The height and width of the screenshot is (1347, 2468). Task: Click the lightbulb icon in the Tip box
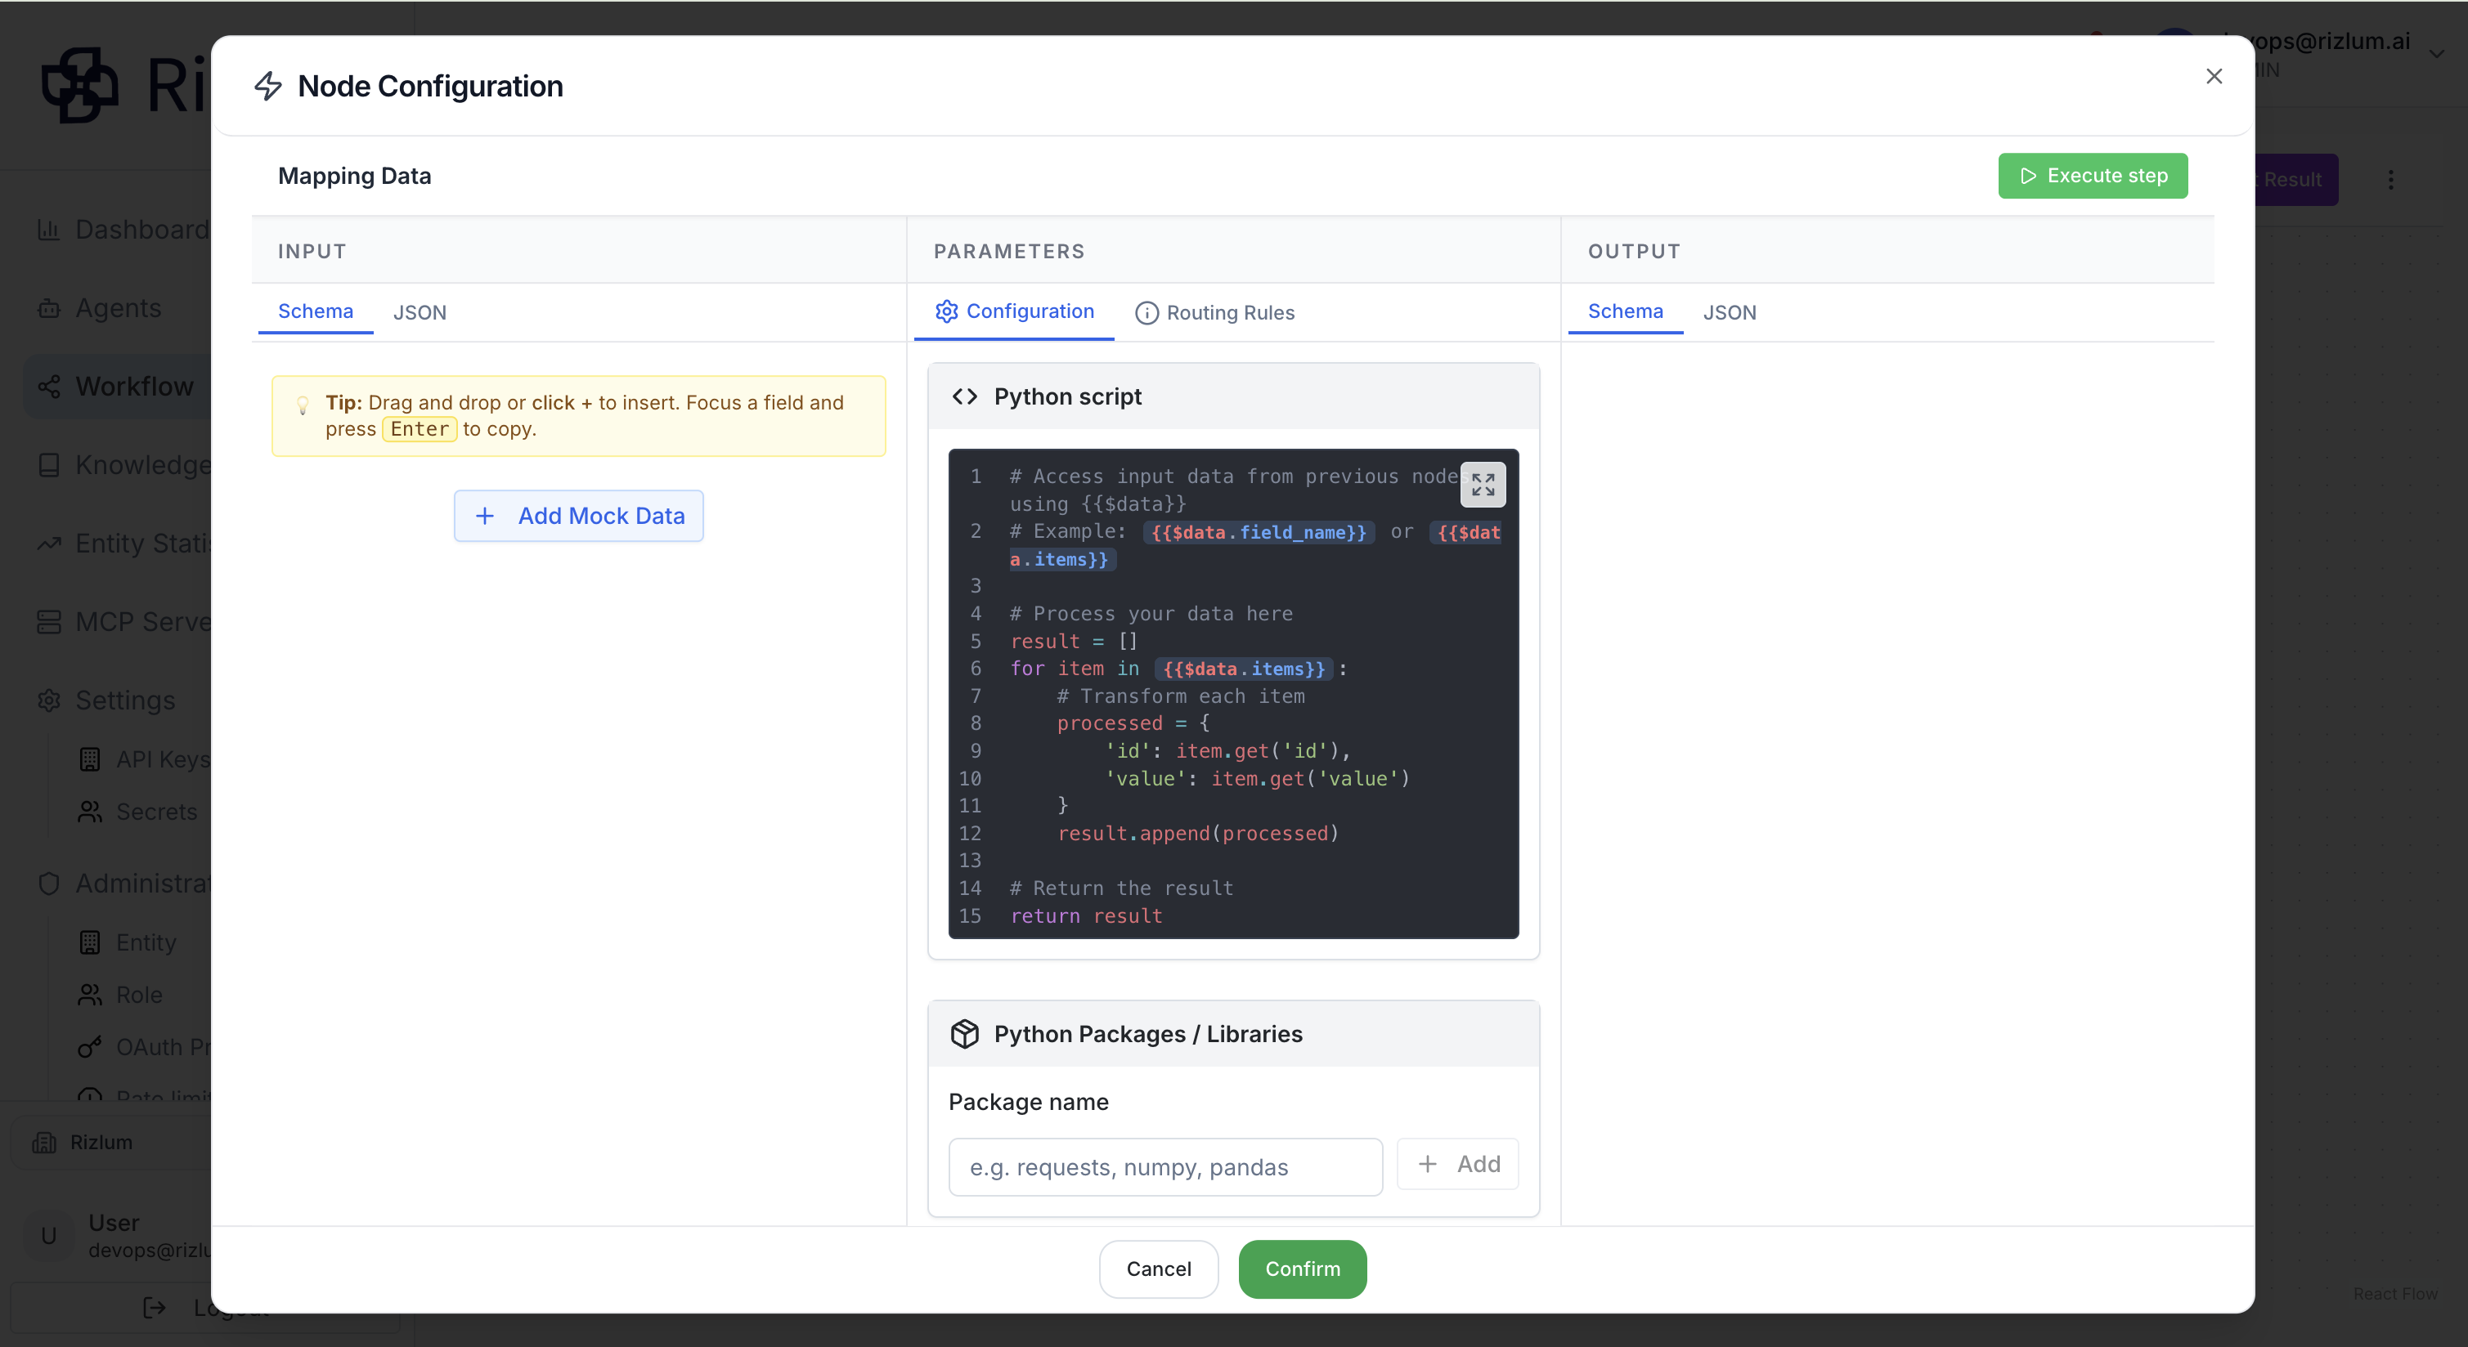(x=303, y=405)
